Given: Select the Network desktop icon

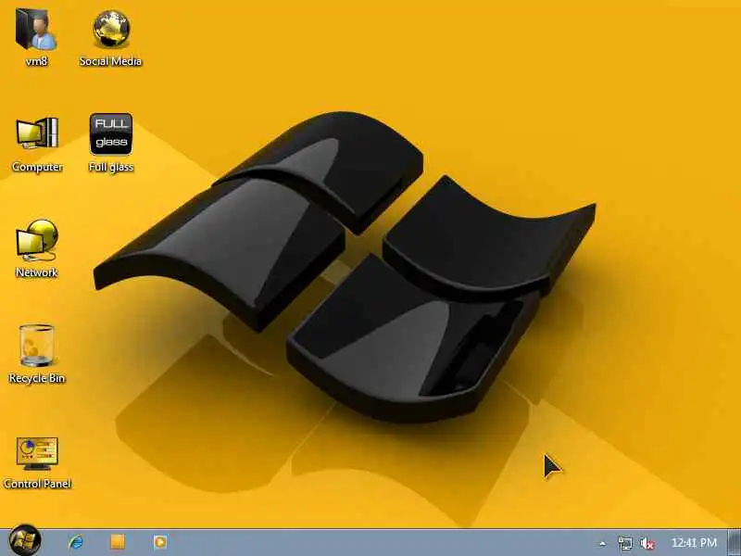Looking at the screenshot, I should coord(37,240).
